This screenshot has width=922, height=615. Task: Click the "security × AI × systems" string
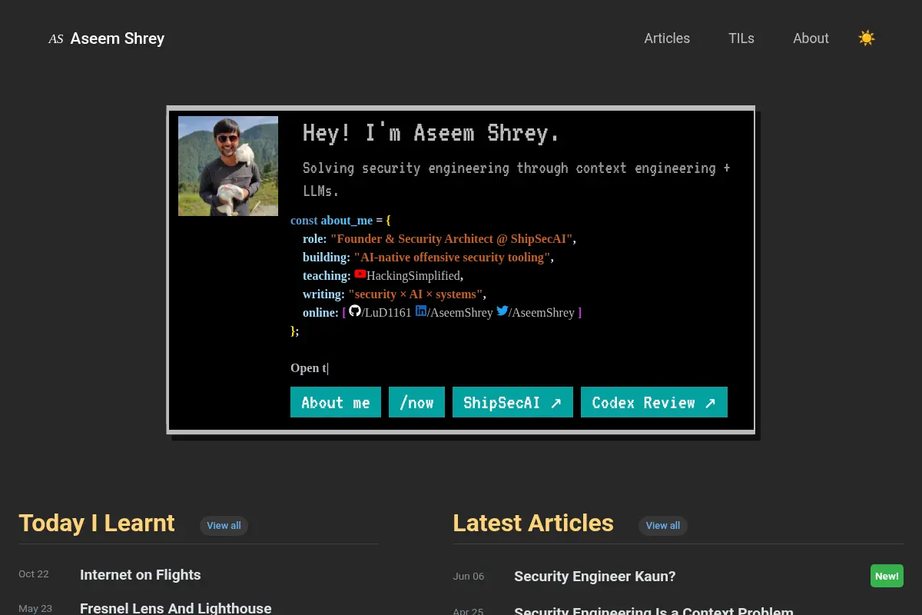point(416,294)
